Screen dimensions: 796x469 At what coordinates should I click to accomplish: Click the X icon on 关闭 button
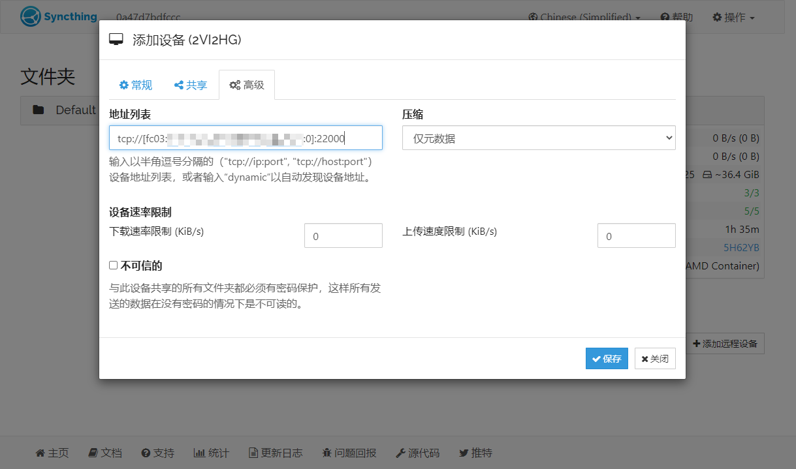[x=645, y=359]
